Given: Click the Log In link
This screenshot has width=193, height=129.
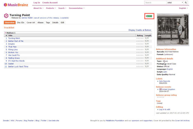Looking at the screenshot, I should coord(37,2).
